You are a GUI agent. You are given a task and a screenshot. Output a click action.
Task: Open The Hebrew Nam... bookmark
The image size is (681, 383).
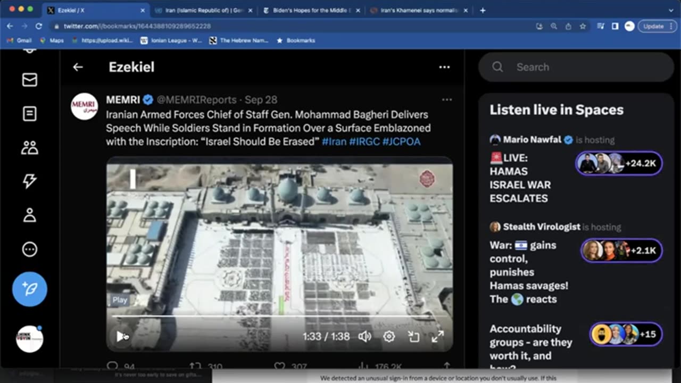239,40
